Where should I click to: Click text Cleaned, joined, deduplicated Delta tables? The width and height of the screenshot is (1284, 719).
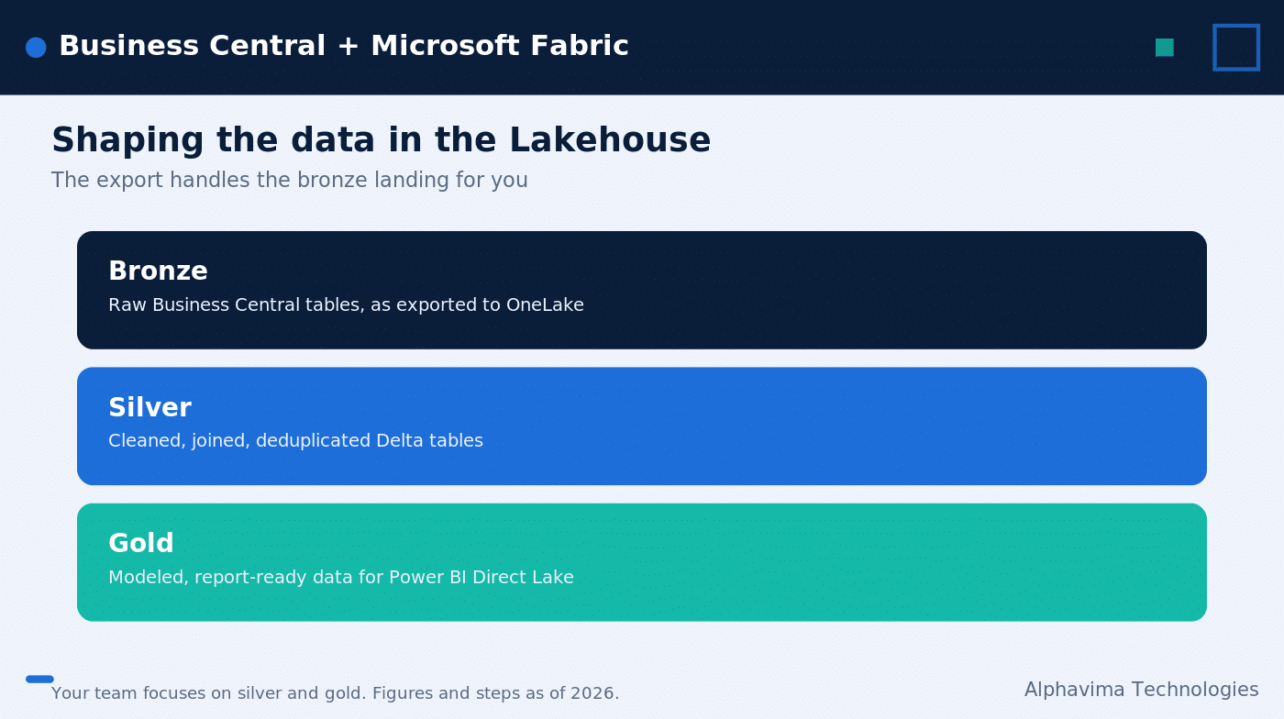295,441
